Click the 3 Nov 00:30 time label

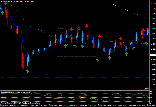tap(14, 106)
